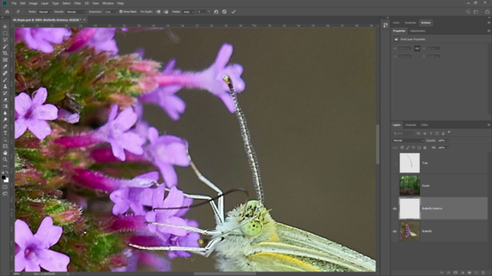Screen dimensions: 492x276
Task: Select the Blur tool
Action: coord(5,113)
